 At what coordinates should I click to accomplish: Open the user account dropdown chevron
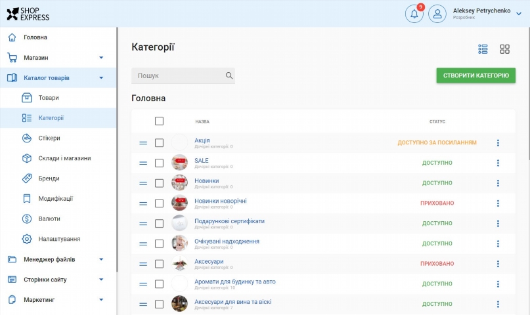click(x=518, y=14)
